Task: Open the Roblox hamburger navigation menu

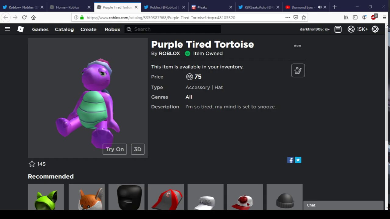Action: (7, 29)
